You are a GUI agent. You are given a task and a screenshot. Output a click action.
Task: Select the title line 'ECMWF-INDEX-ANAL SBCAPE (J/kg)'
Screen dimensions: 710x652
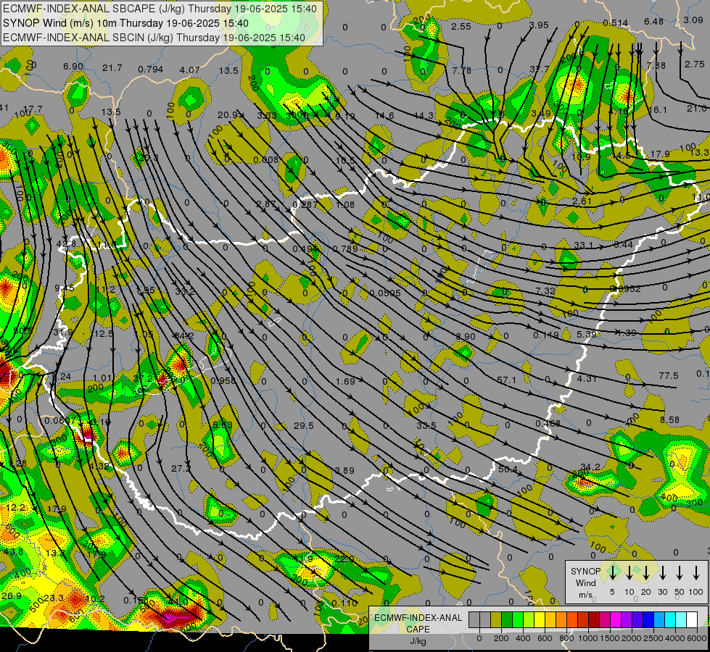(160, 9)
